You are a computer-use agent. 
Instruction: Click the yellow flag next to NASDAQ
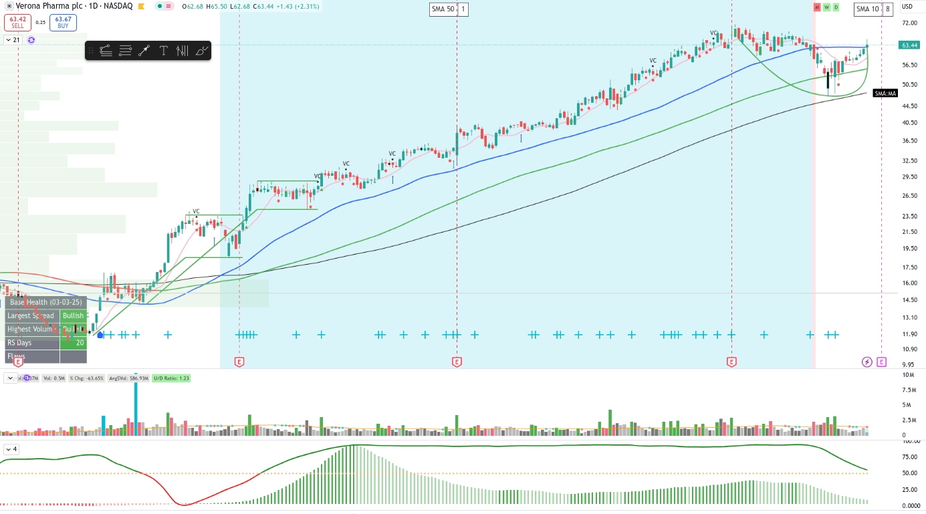click(x=141, y=6)
